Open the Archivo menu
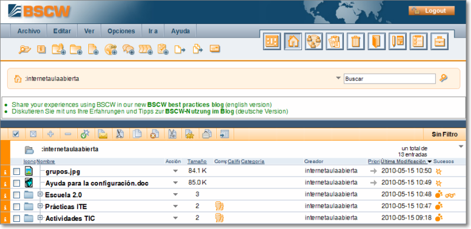471x229 pixels. point(29,31)
